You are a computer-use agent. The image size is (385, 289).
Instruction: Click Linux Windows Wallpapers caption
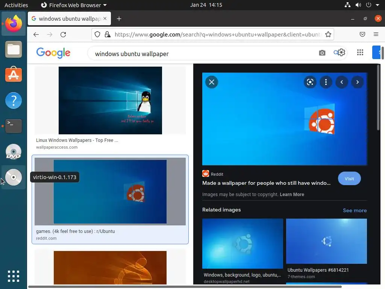(x=77, y=140)
